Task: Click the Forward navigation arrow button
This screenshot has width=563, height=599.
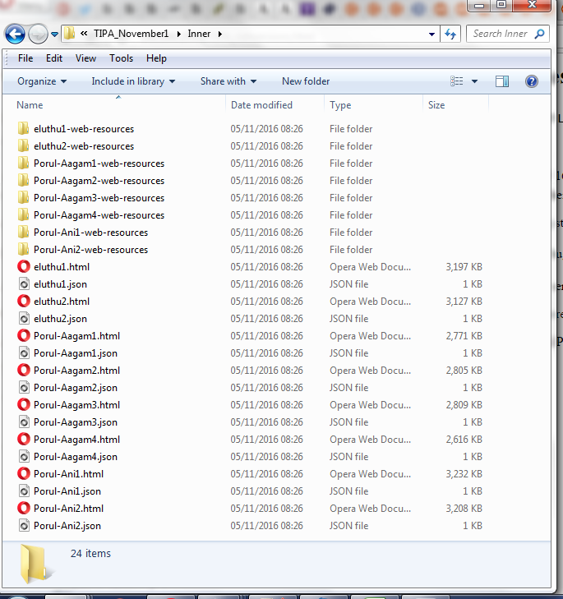Action: click(39, 35)
